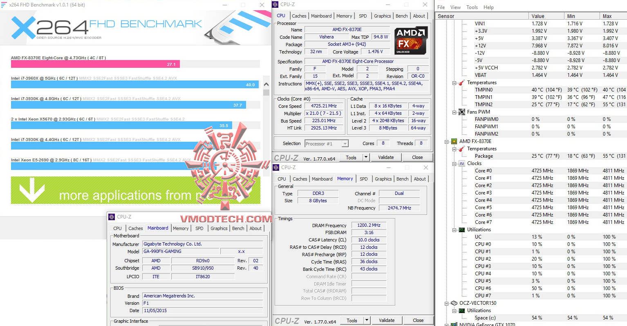This screenshot has width=627, height=326.
Task: Click the CPU-Z title icon of the memory Timings window
Action: click(x=276, y=167)
